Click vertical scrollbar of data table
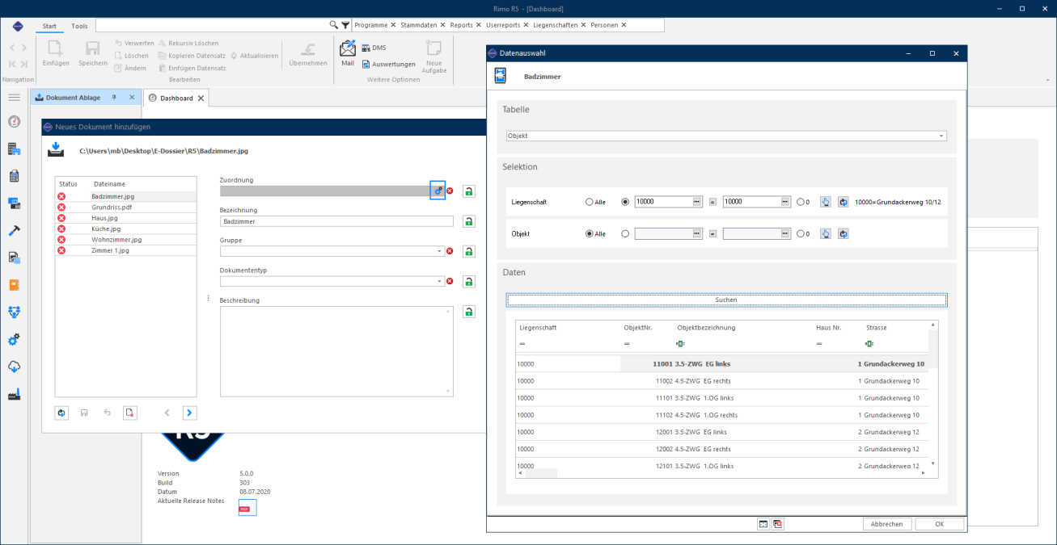 [933, 393]
